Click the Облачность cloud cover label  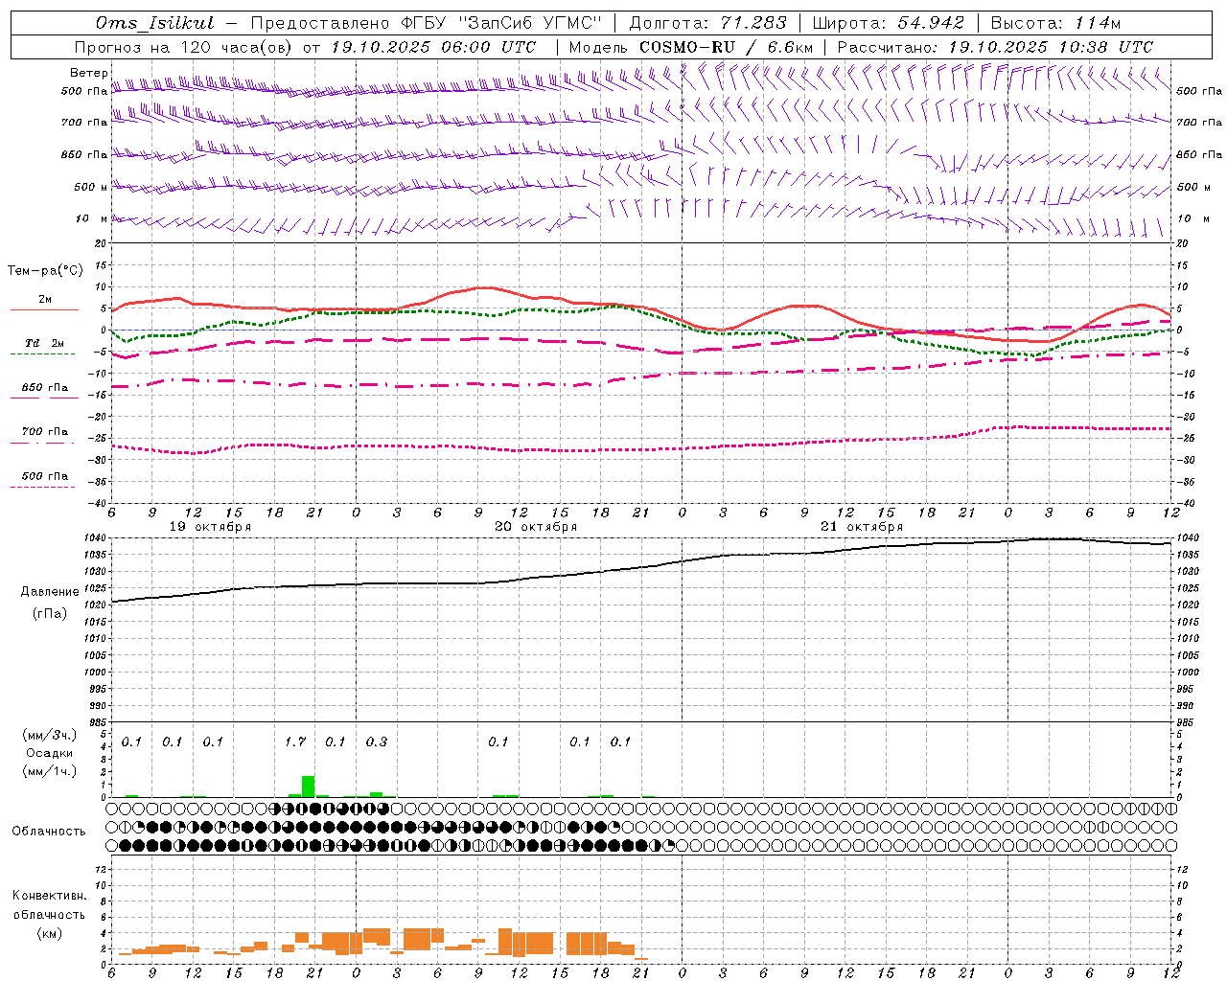coord(49,831)
